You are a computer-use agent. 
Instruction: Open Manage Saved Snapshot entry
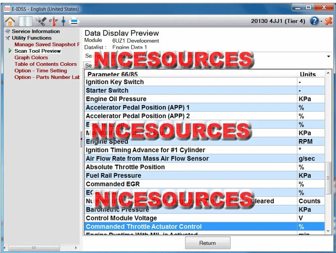click(x=47, y=45)
